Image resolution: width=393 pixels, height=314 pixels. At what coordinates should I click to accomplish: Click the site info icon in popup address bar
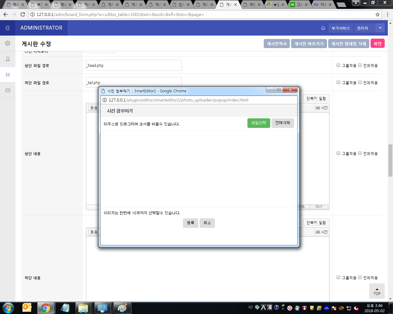(x=104, y=100)
